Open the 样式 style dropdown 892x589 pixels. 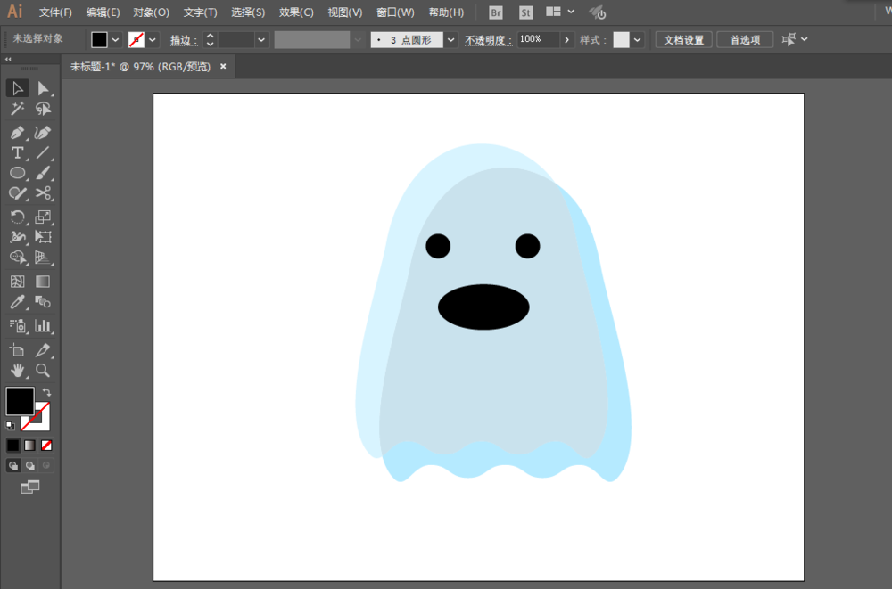click(x=637, y=40)
